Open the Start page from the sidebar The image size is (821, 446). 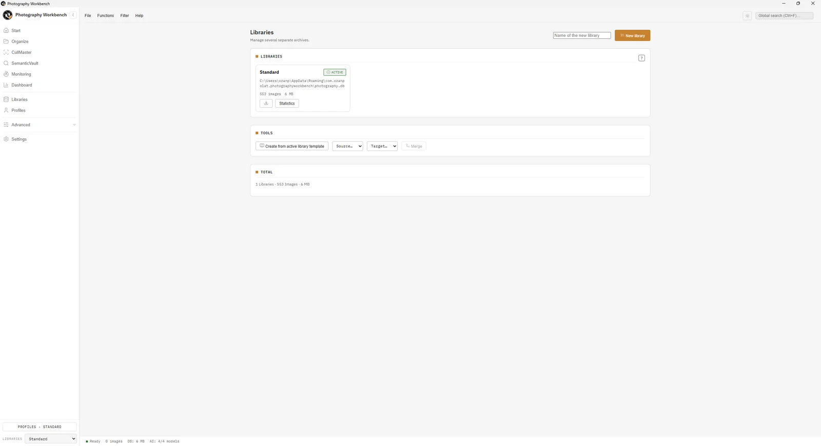pyautogui.click(x=40, y=31)
